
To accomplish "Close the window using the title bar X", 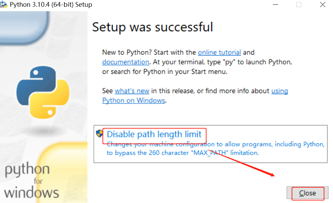I will [x=323, y=5].
